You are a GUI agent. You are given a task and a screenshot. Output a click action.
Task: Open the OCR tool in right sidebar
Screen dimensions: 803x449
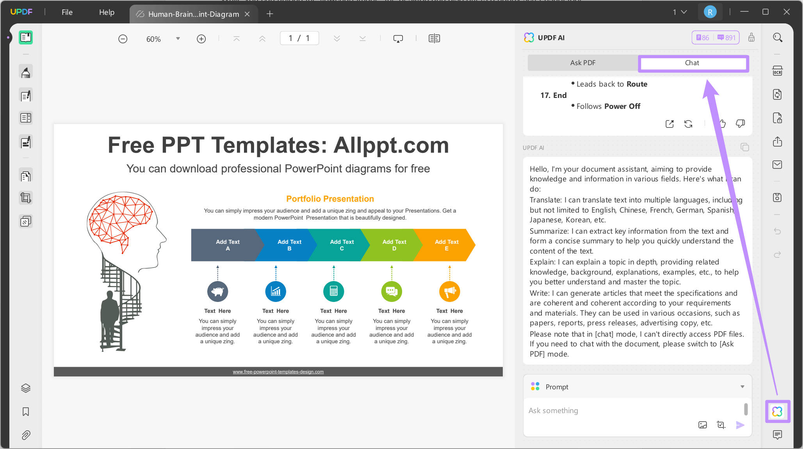pos(777,71)
